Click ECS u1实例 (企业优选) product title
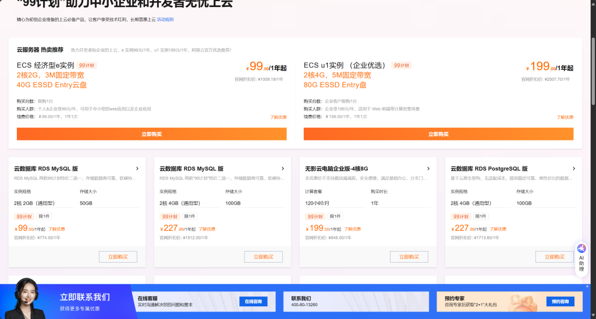 [x=345, y=65]
